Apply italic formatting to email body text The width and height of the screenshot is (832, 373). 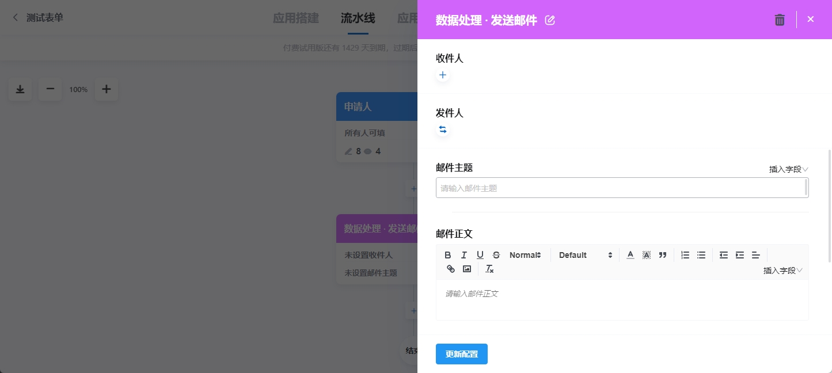pyautogui.click(x=464, y=255)
